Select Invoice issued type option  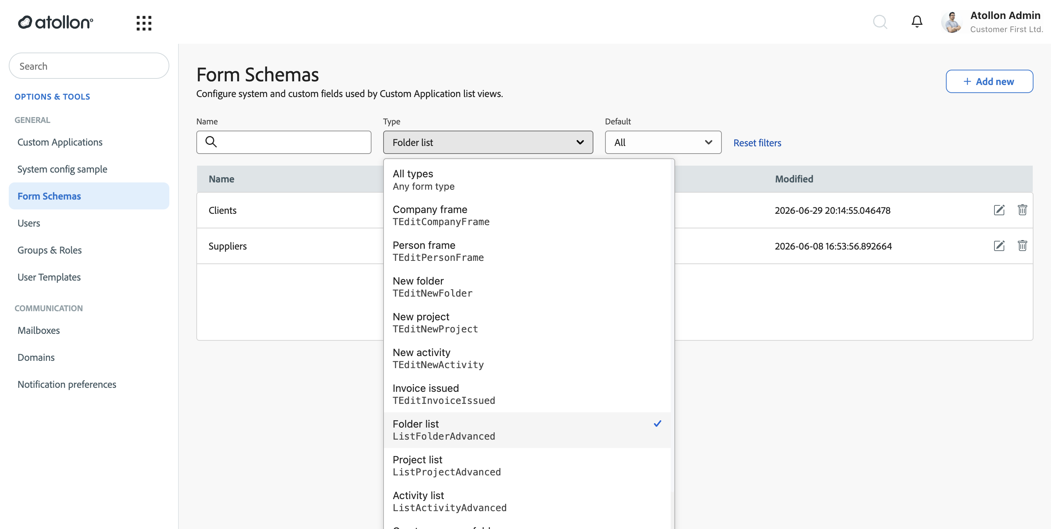point(527,394)
